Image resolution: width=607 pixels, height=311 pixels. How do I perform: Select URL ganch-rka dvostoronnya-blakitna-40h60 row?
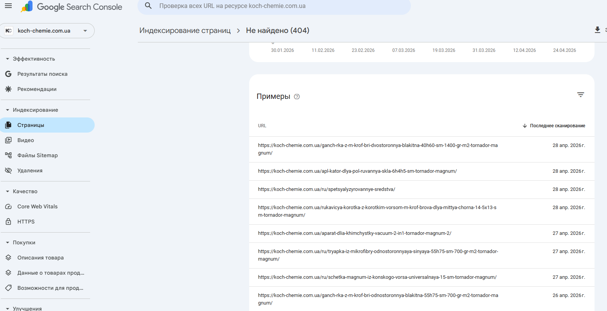tap(422, 149)
